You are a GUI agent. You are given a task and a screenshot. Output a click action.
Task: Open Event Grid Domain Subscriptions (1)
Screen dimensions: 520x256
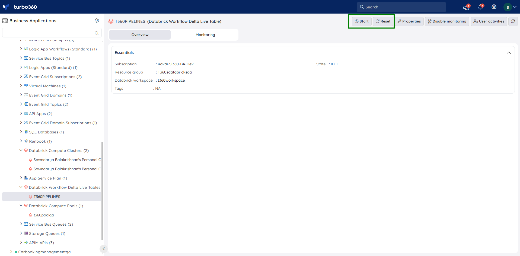[63, 123]
